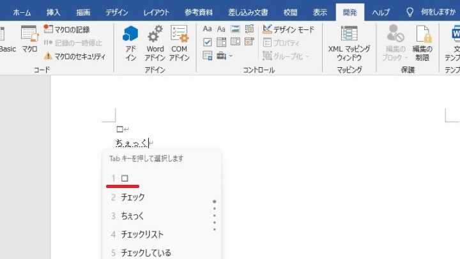460x259 pixels.
Task: Switch to the 校閲 tab
Action: tap(290, 12)
